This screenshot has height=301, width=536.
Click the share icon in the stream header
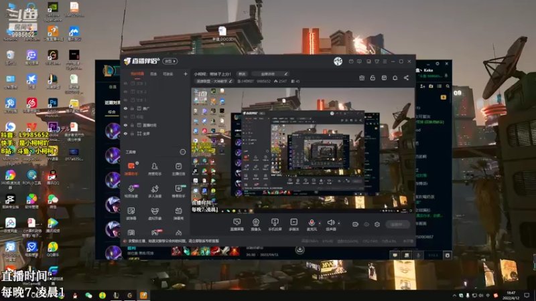click(406, 78)
